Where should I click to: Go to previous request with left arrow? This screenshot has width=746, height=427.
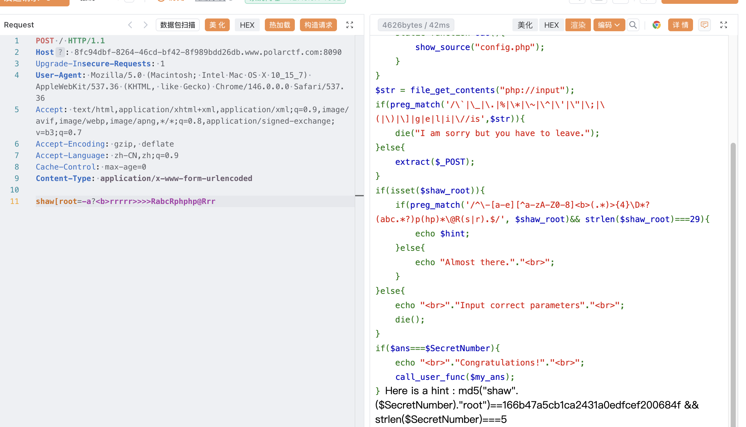pyautogui.click(x=130, y=25)
